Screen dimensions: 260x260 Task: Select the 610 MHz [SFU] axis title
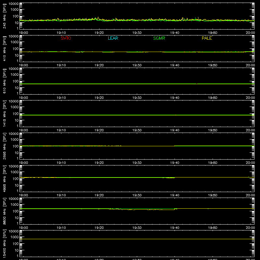(4, 81)
